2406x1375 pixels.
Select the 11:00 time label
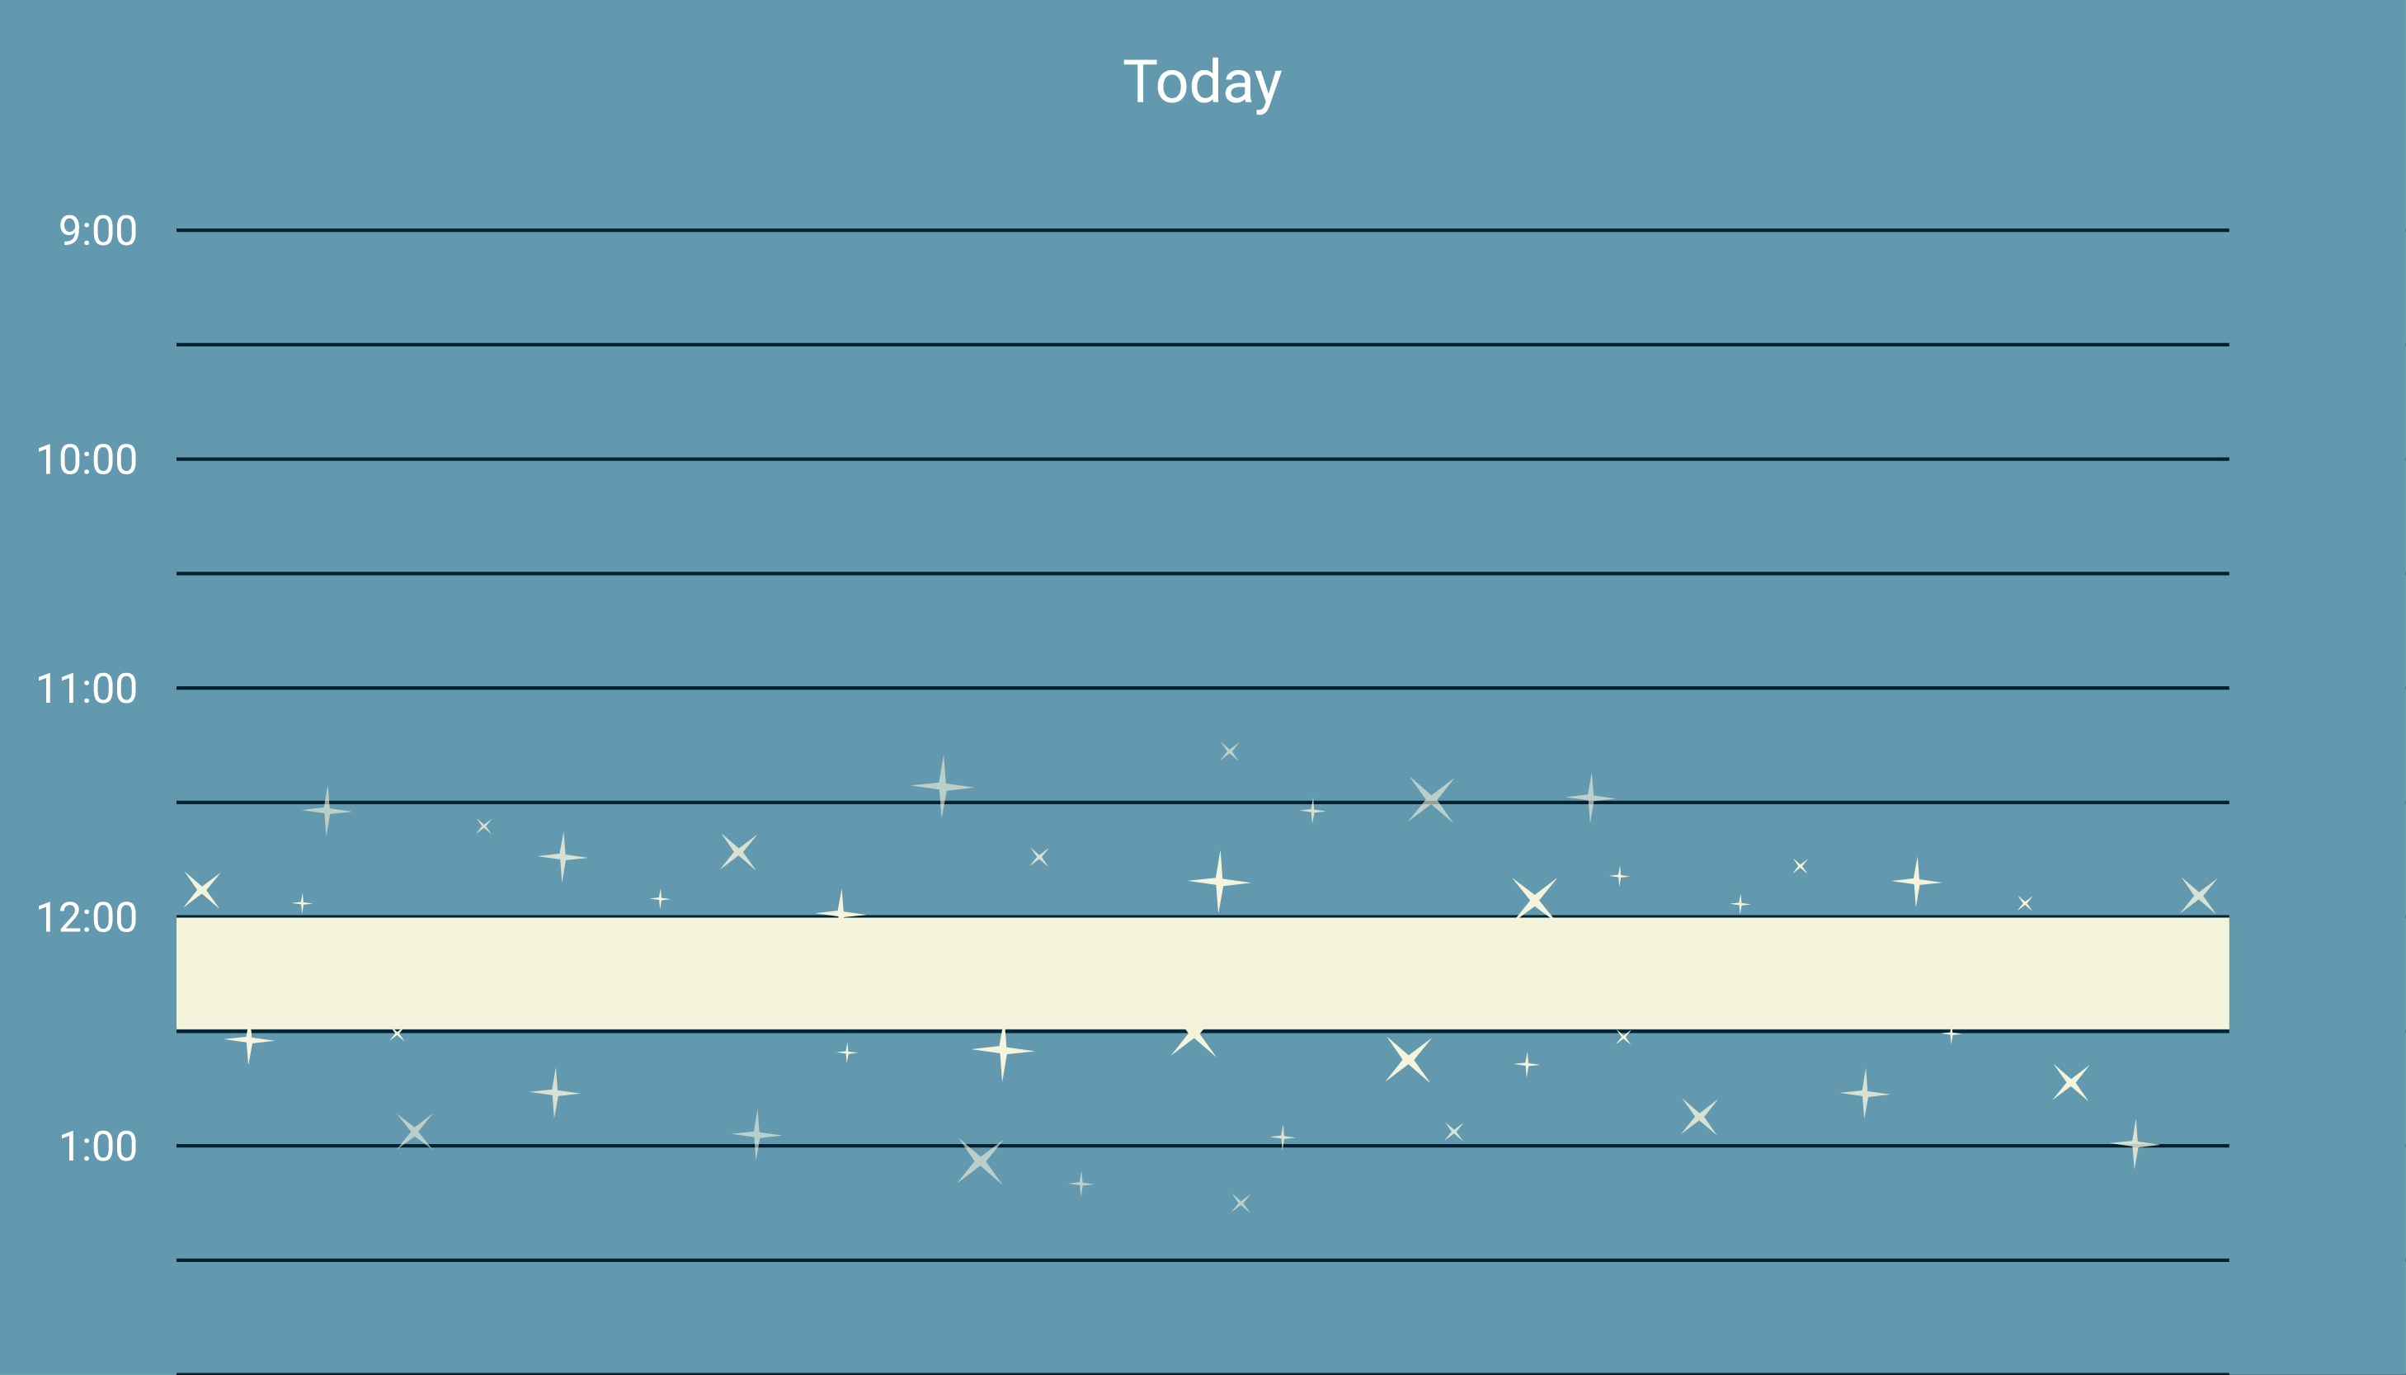[87, 689]
